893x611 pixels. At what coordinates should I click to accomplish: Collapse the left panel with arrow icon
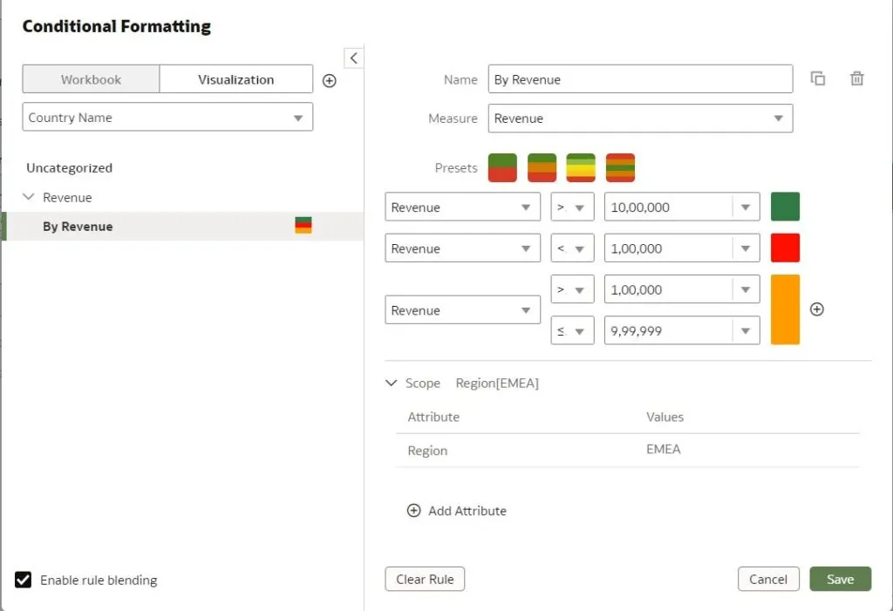pos(353,58)
